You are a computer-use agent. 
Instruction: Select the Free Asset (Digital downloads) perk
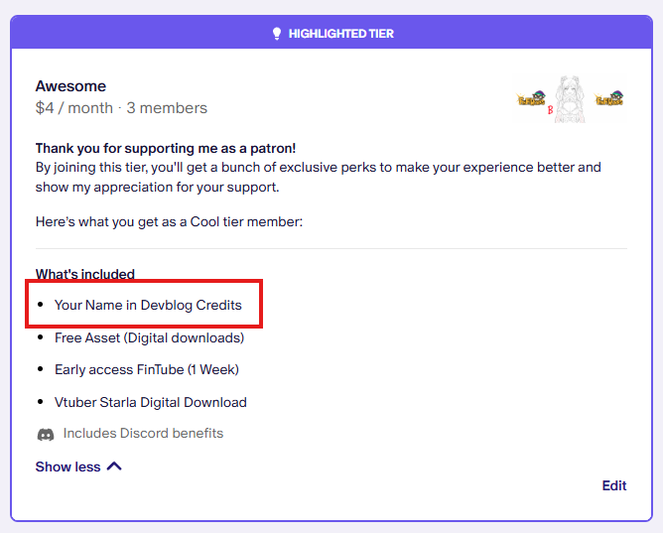(x=149, y=337)
